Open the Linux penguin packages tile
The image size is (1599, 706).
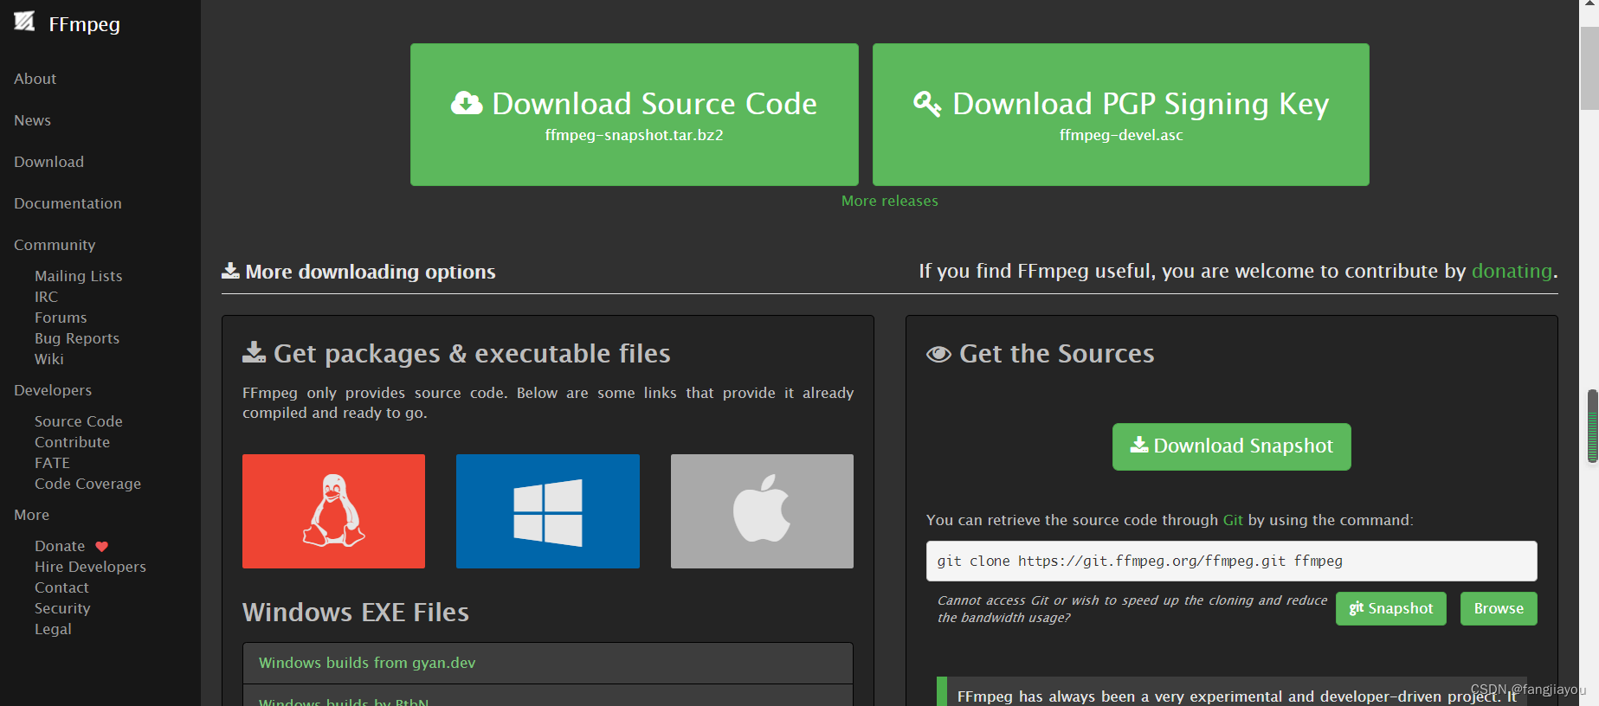click(x=333, y=511)
